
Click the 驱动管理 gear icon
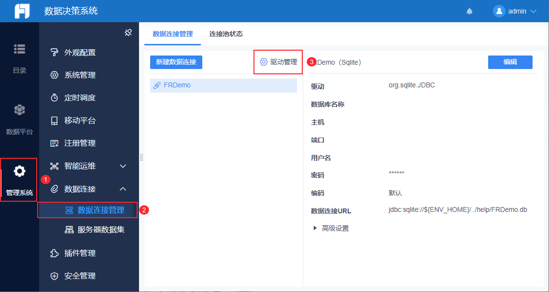pyautogui.click(x=263, y=62)
